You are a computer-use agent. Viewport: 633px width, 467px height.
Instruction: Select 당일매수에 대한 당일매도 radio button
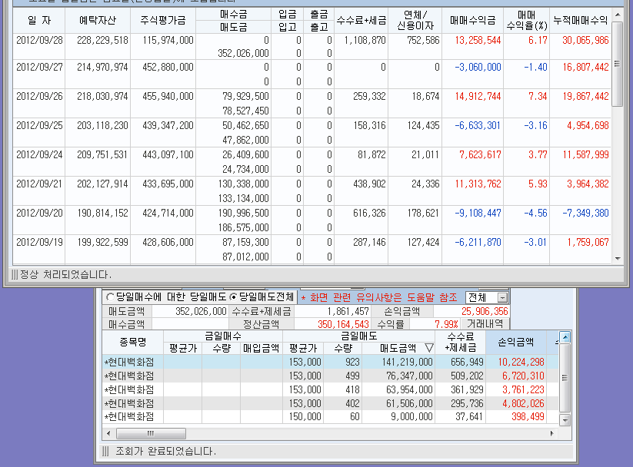[x=110, y=297]
